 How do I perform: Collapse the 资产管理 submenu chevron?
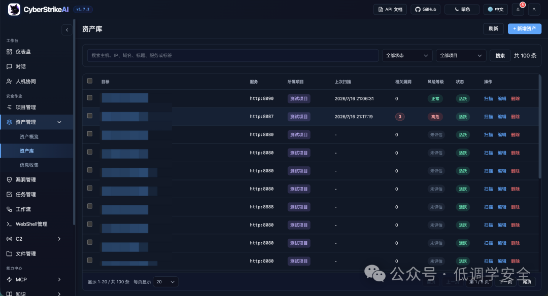(x=59, y=122)
